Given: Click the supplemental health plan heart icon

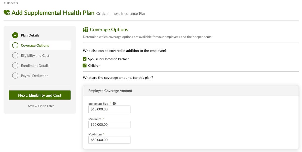Looking at the screenshot, I should click(6, 12).
